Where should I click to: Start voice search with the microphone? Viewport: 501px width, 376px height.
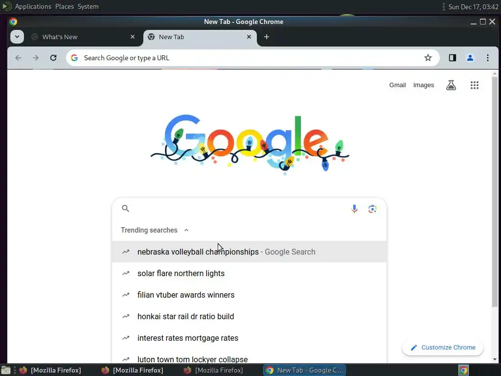(x=354, y=209)
